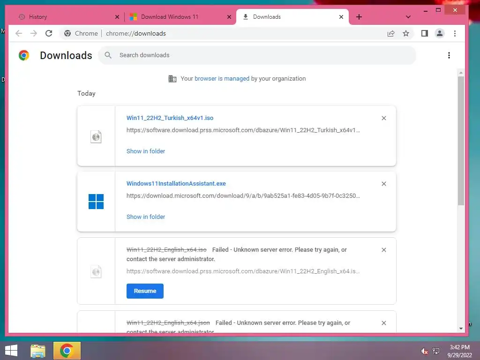Click the Turkish ISO file icon
Image resolution: width=480 pixels, height=360 pixels.
click(x=96, y=136)
